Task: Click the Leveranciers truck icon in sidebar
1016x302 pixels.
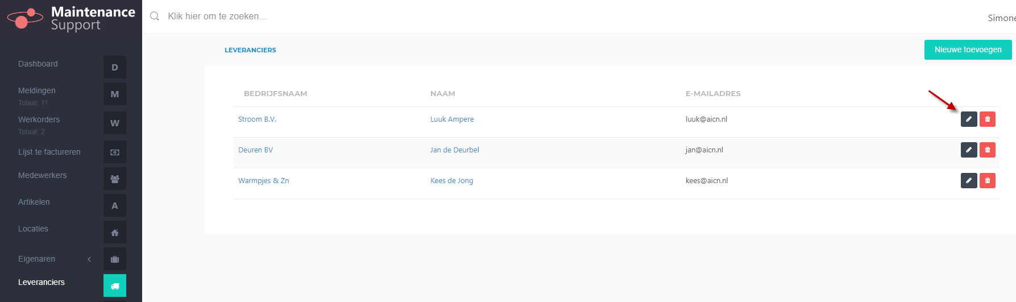Action: tap(115, 286)
